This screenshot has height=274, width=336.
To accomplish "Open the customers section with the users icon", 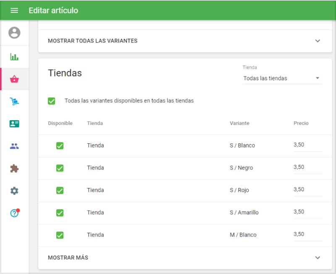I will 15,145.
